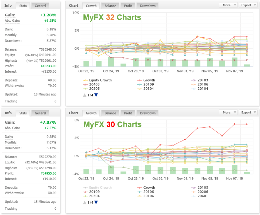Click the Gain label in top Info panel
This screenshot has height=215, width=260.
[10, 15]
